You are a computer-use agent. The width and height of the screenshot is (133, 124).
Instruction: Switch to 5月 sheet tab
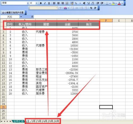tap(51, 121)
